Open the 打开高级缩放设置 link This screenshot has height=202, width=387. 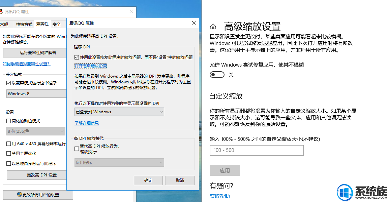[91, 66]
